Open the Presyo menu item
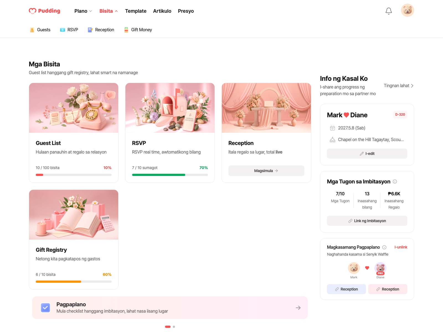 pos(186,11)
